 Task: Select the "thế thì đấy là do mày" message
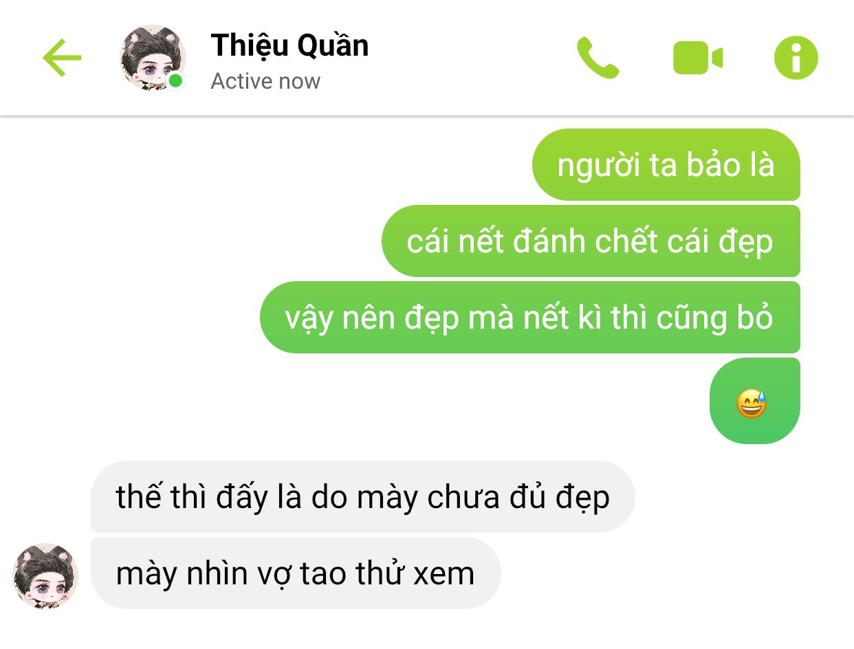pyautogui.click(x=363, y=496)
